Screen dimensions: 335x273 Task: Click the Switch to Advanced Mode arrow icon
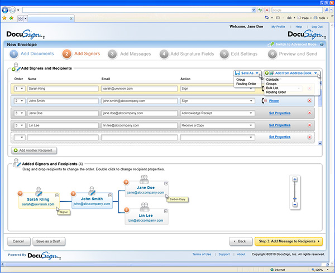271,45
